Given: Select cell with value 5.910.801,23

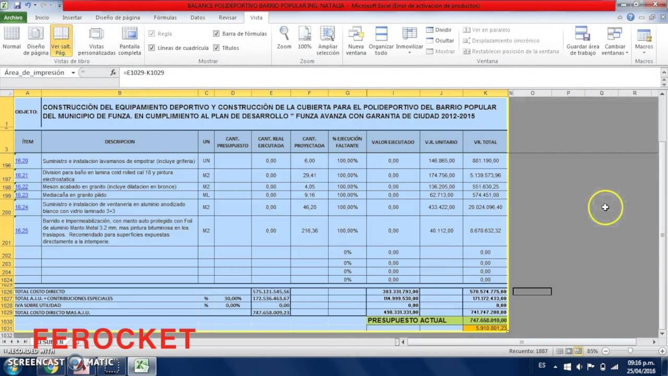Looking at the screenshot, I should point(485,328).
